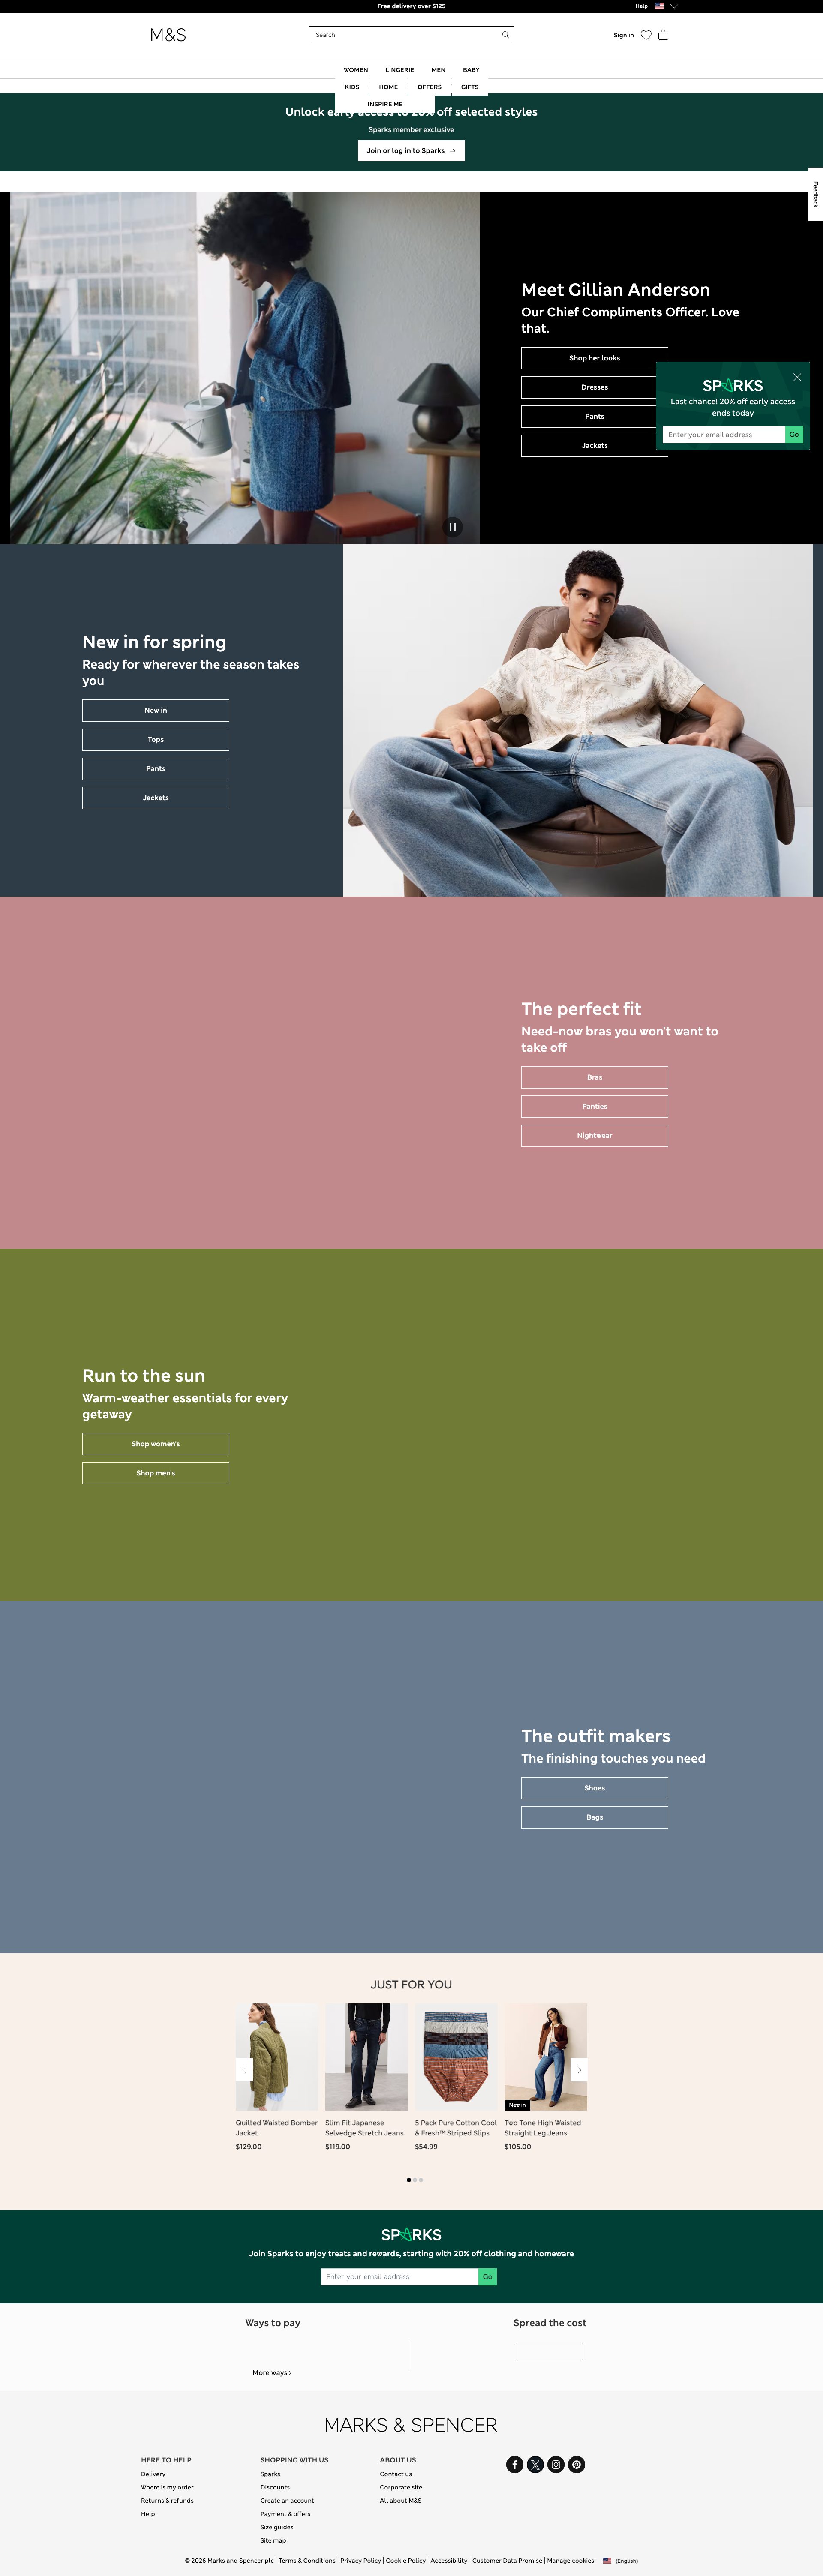The image size is (823, 2576).
Task: Open the Instagram footer icon
Action: click(556, 2464)
